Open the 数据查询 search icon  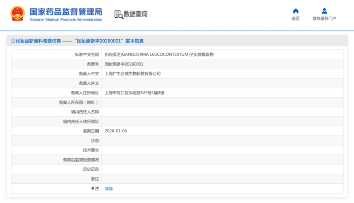(119, 15)
